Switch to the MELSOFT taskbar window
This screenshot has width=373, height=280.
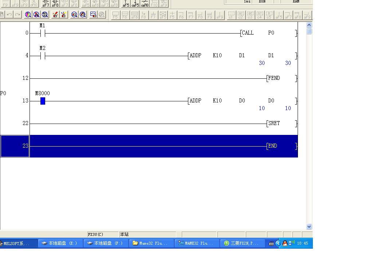pyautogui.click(x=18, y=243)
